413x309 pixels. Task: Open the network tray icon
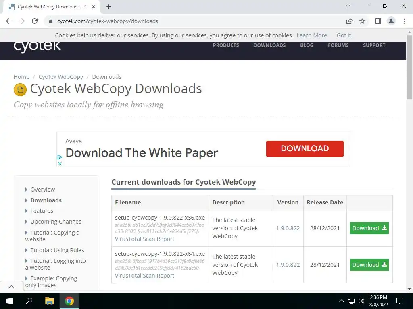tap(351, 301)
